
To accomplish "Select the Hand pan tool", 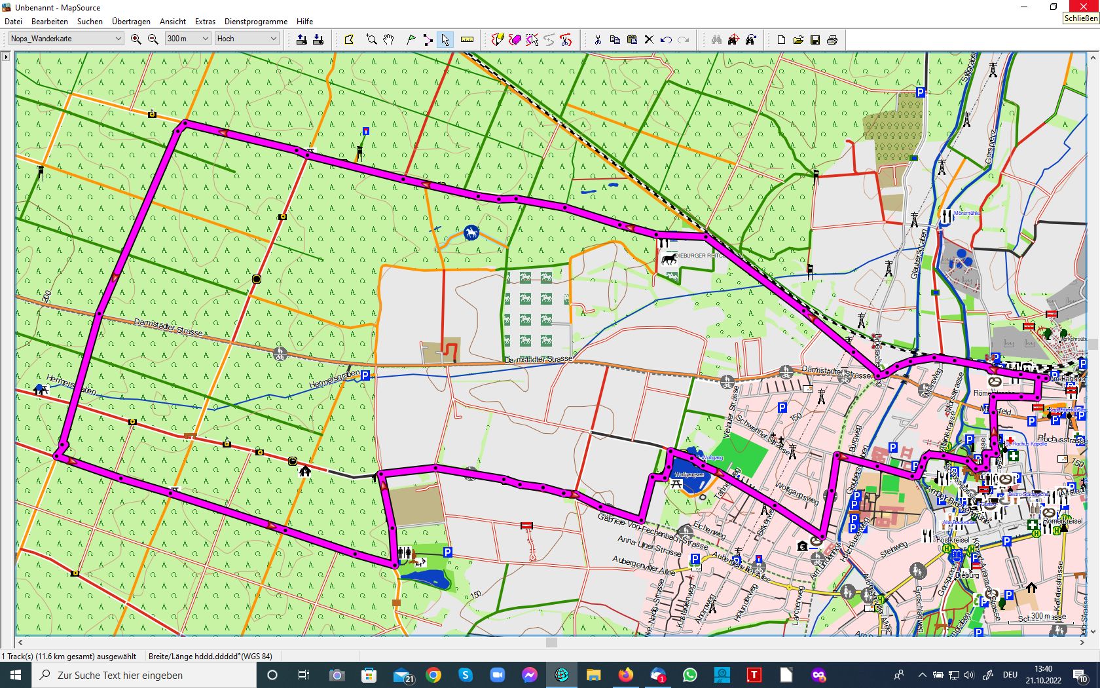I will [389, 39].
